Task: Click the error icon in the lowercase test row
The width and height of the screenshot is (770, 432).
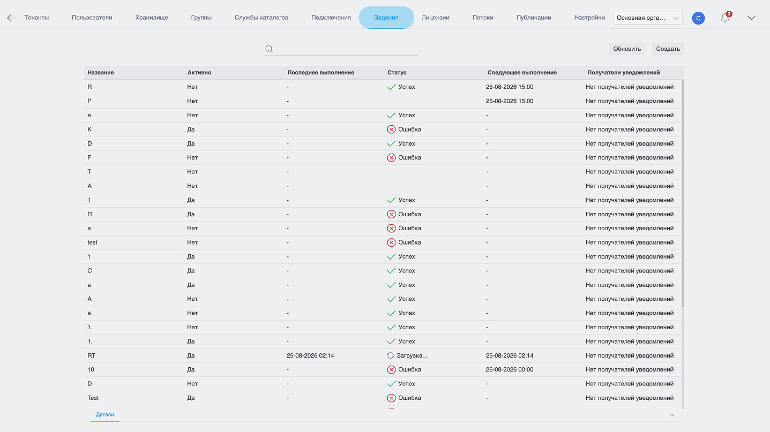Action: (391, 242)
